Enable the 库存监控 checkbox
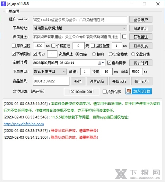165x182 pixels. coord(13,45)
